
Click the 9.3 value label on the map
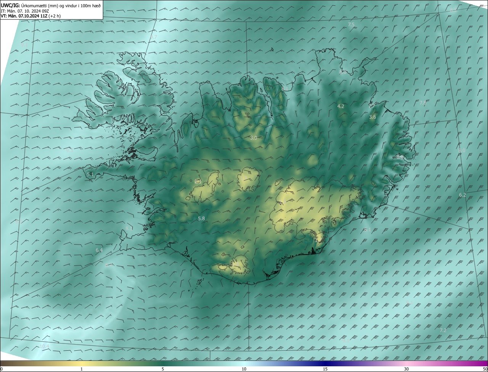(x=69, y=151)
